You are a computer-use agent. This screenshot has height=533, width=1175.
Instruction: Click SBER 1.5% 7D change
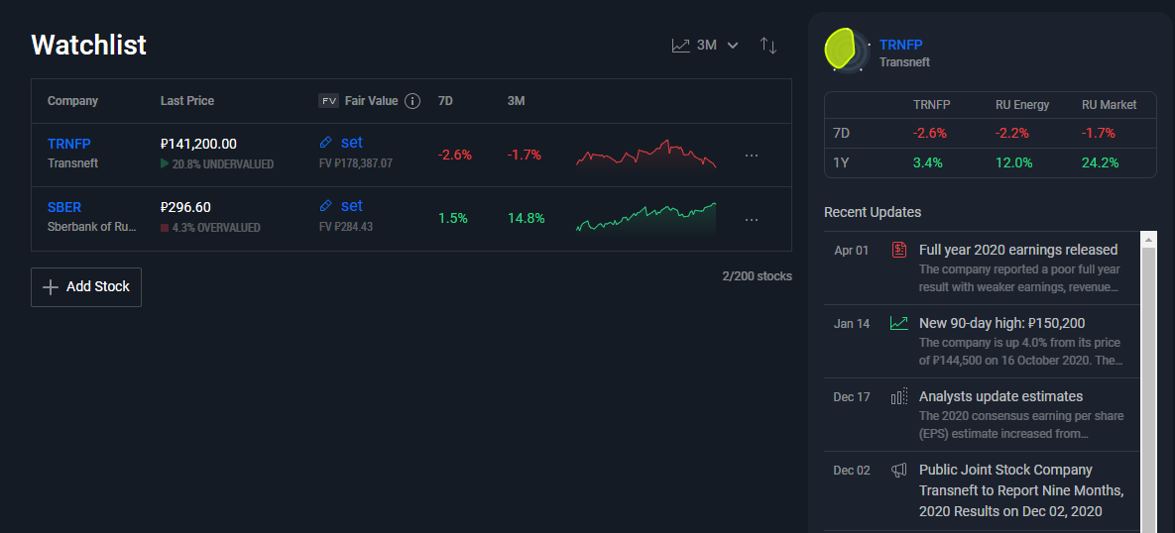coord(452,219)
